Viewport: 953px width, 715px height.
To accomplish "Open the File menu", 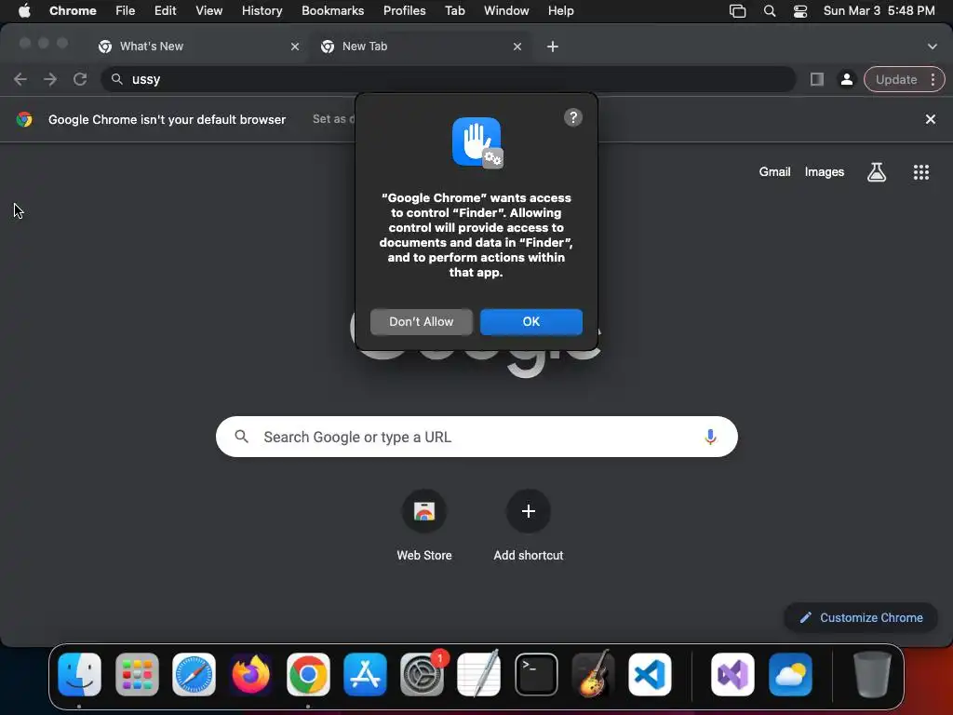I will (x=126, y=11).
